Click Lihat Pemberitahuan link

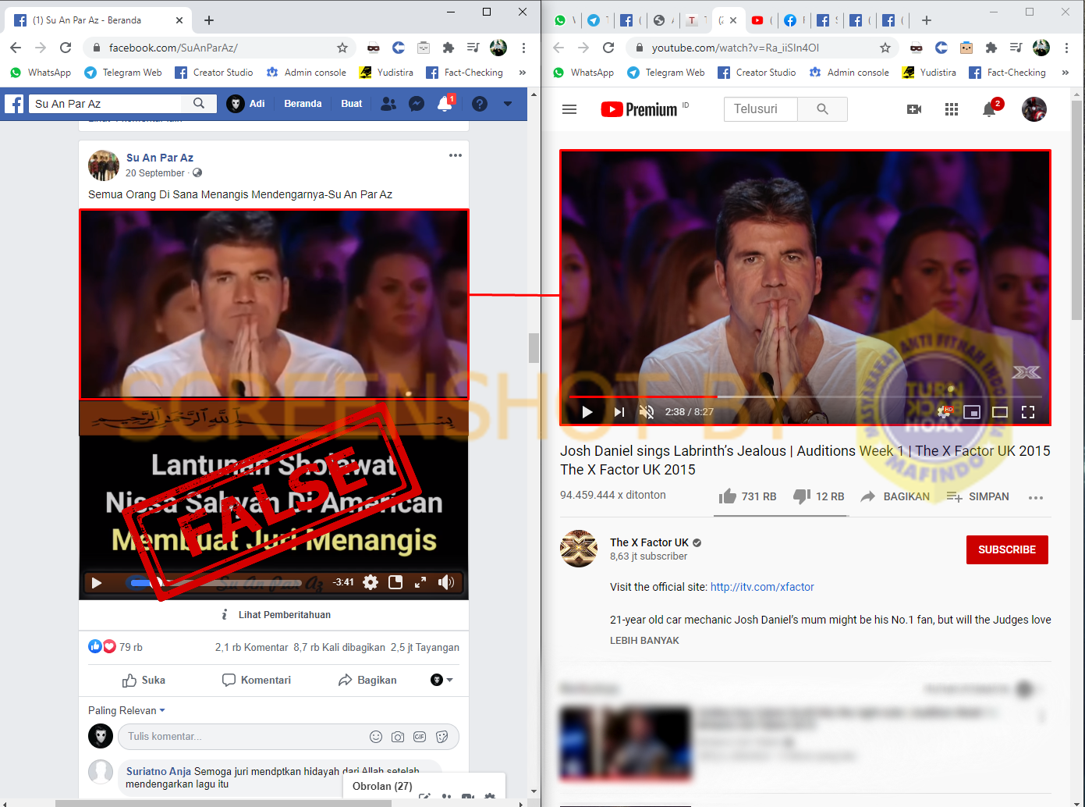(x=285, y=615)
